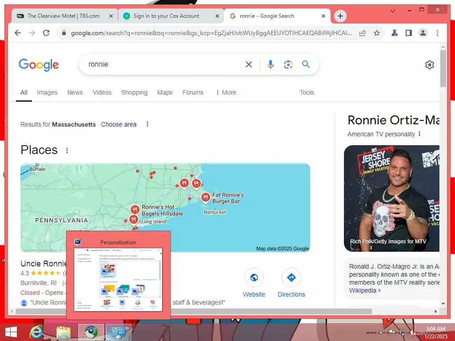This screenshot has width=455, height=341.
Task: Submit search with the magnifier icon
Action: coord(306,64)
